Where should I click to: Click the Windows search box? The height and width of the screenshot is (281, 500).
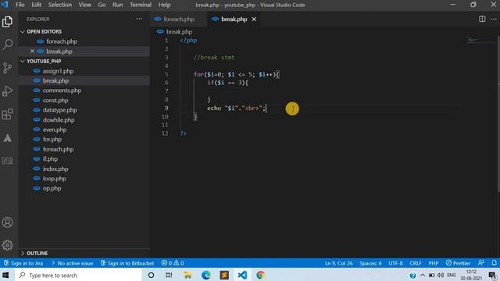[x=77, y=275]
